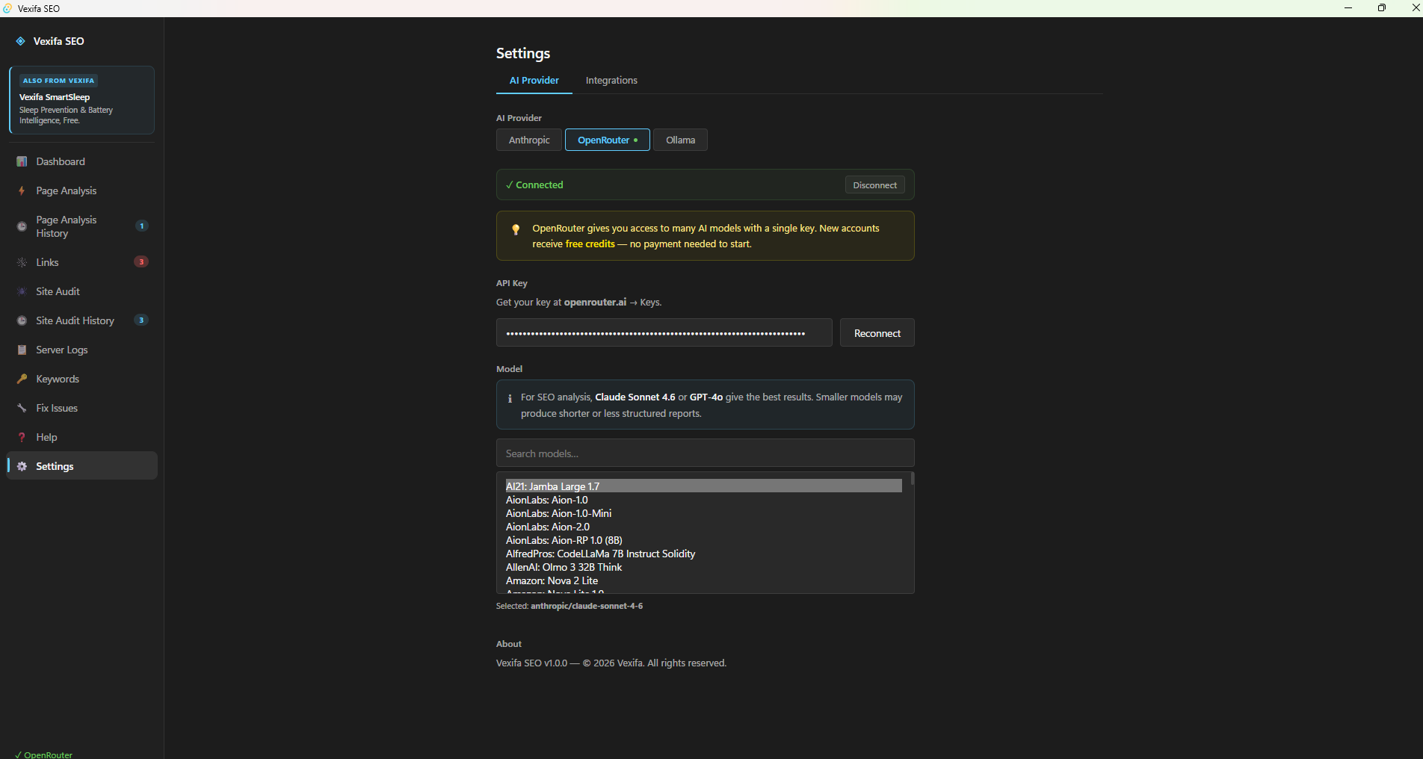Click the lightbulb tip icon
The width and height of the screenshot is (1423, 759).
click(516, 229)
